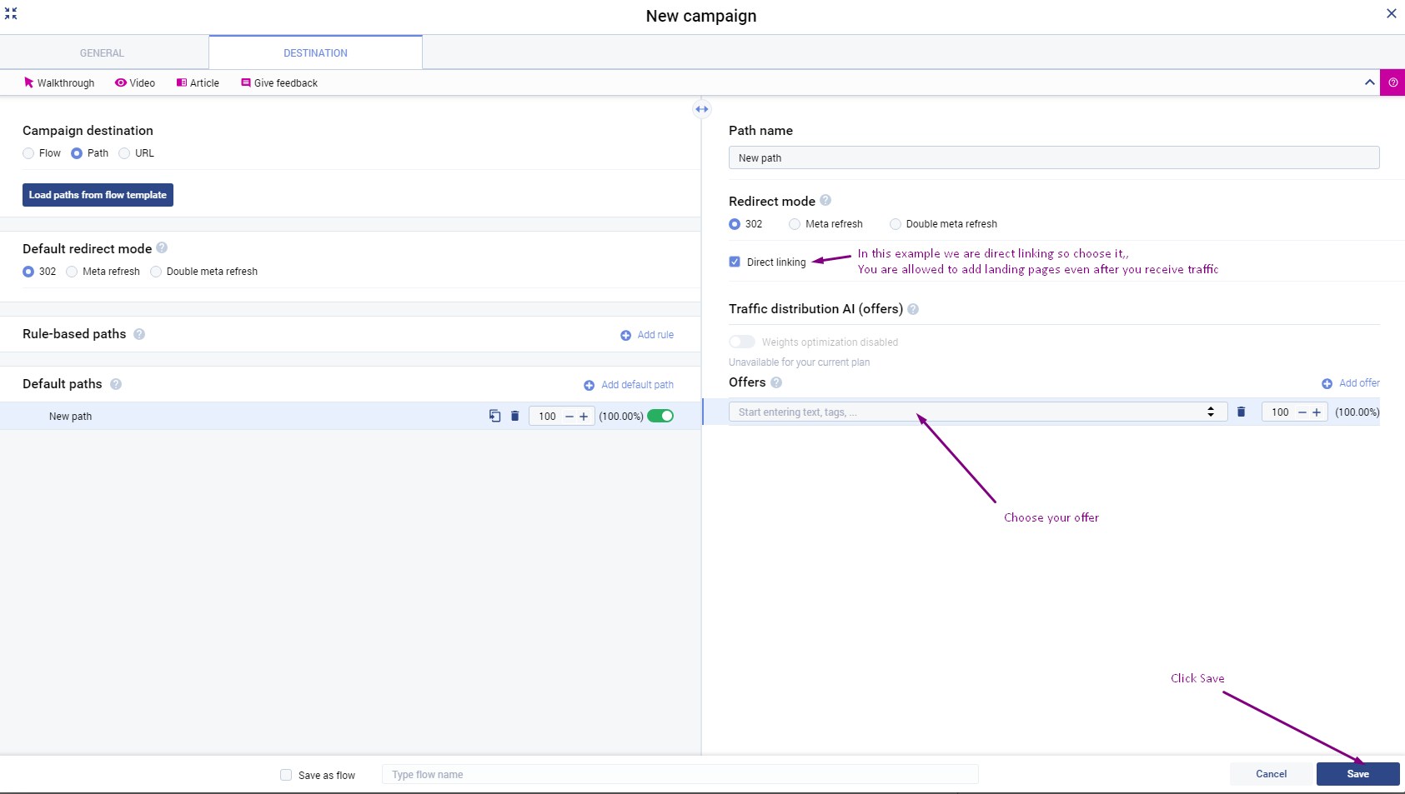Click Give feedback
Image resolution: width=1405 pixels, height=794 pixels.
(x=279, y=82)
